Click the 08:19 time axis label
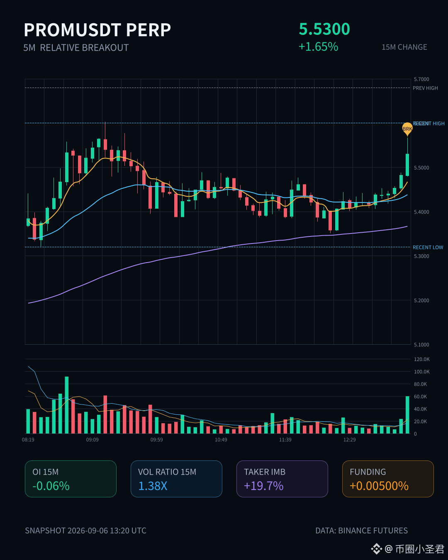 click(x=28, y=440)
